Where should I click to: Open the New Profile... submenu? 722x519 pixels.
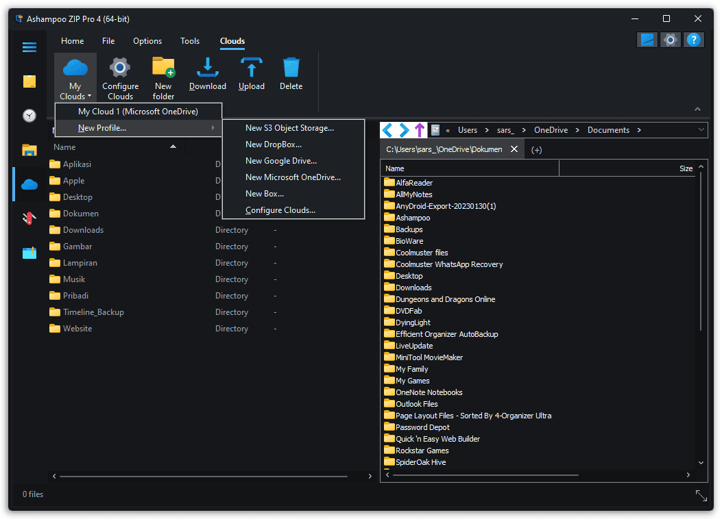[x=138, y=128]
